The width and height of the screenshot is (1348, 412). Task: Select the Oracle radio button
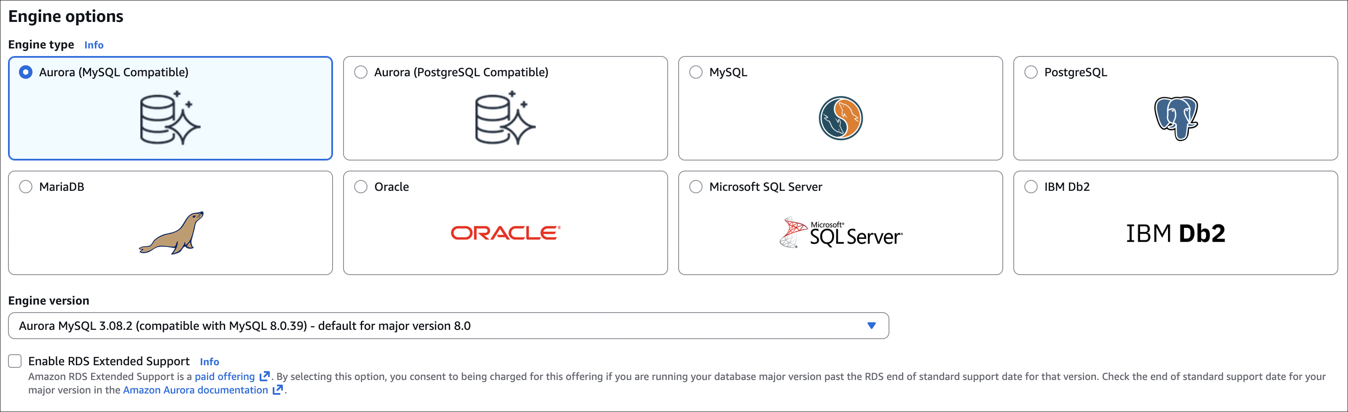pyautogui.click(x=360, y=187)
